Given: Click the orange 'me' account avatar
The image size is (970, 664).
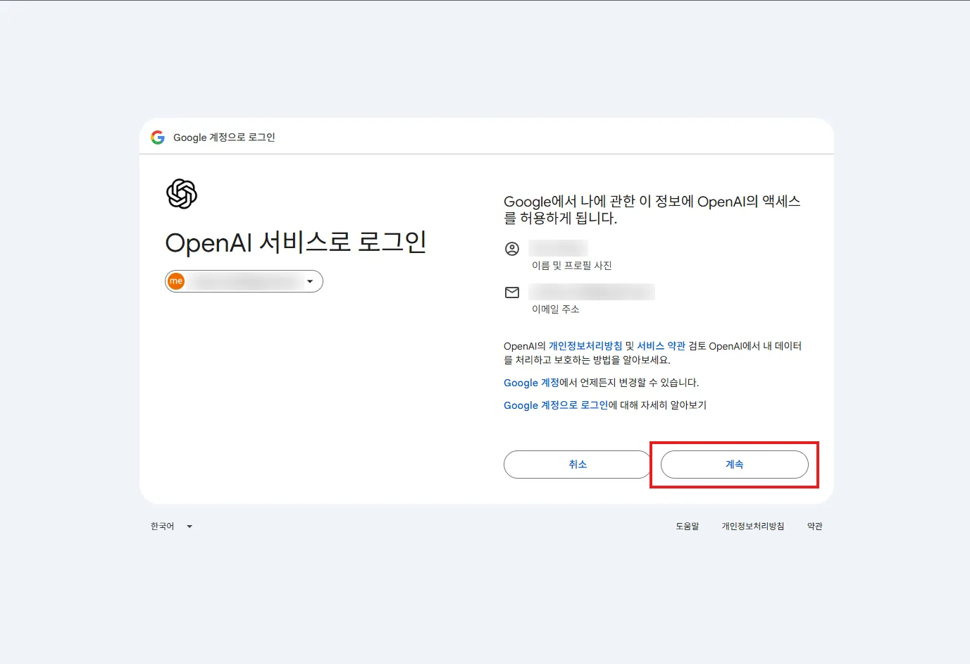Looking at the screenshot, I should [x=176, y=281].
